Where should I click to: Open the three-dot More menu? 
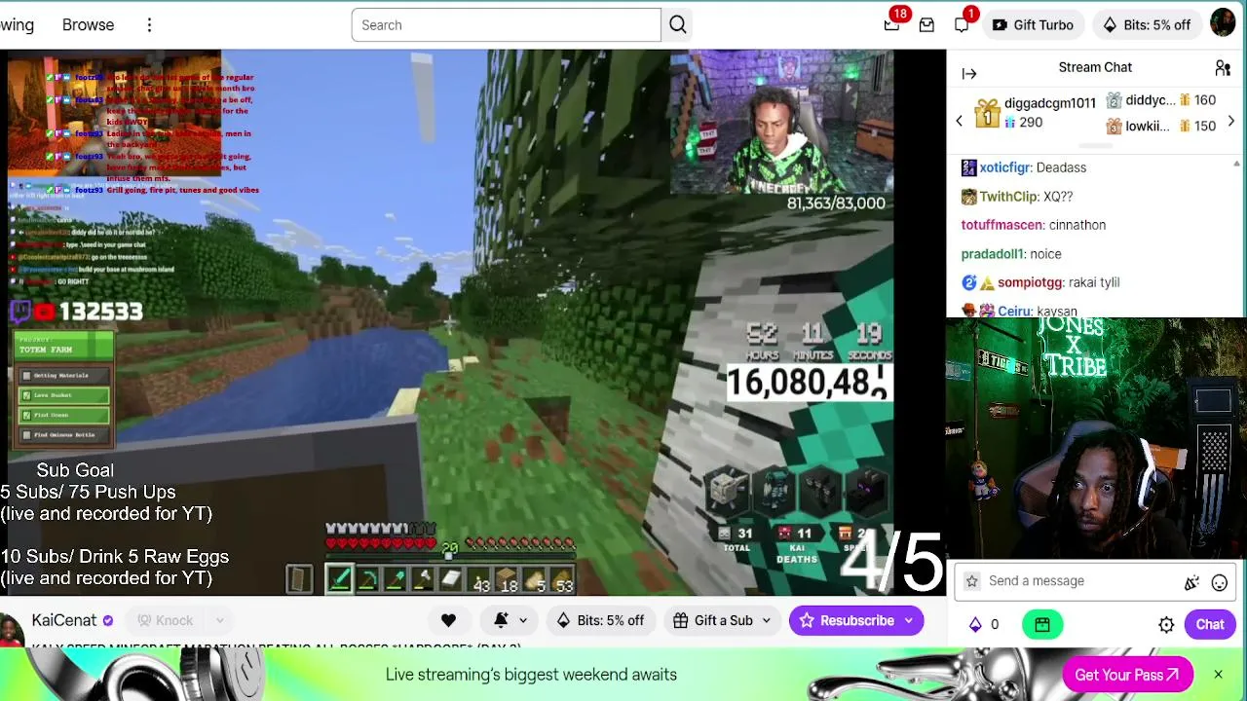tap(149, 25)
